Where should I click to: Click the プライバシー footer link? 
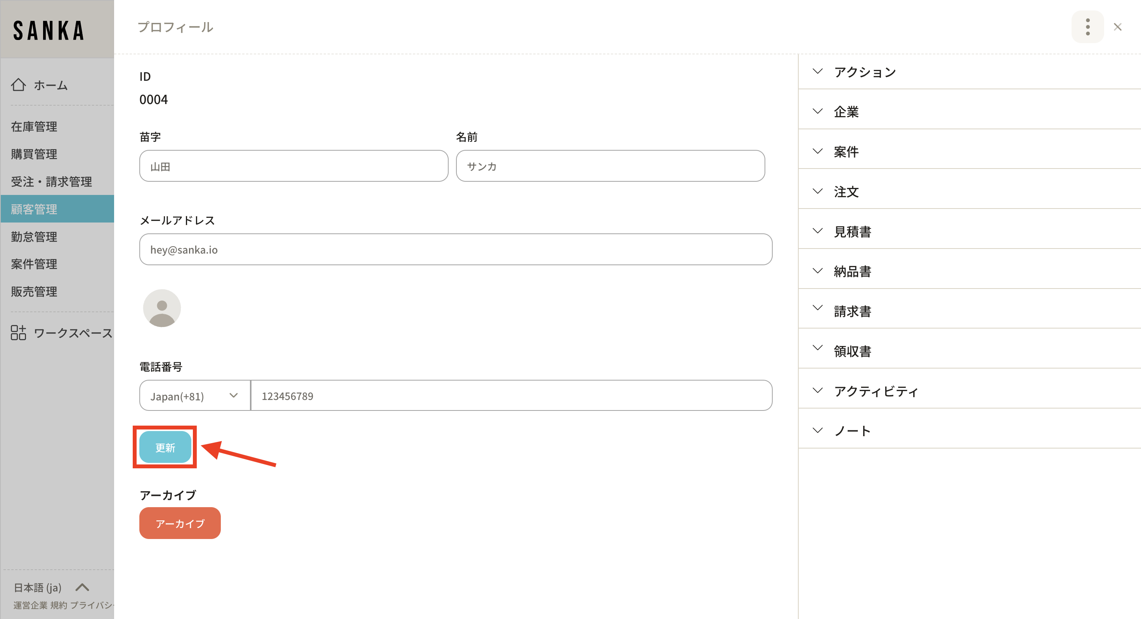tap(92, 605)
